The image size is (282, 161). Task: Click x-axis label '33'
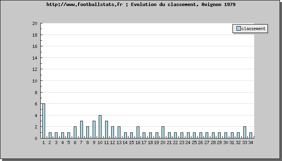pyautogui.click(x=245, y=142)
